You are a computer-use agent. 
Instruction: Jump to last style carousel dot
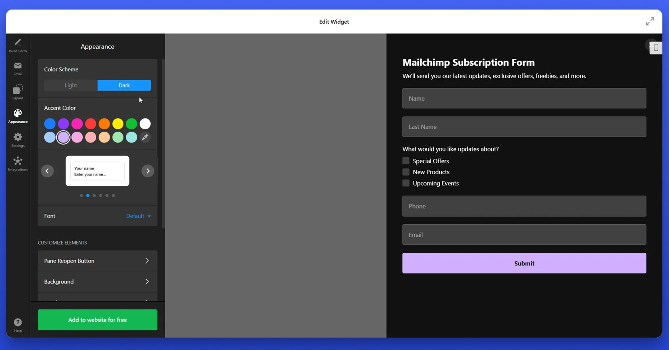(113, 196)
